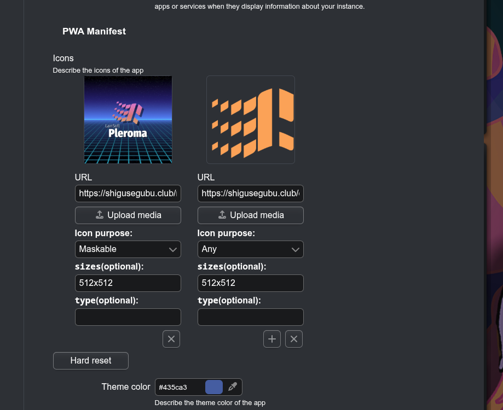Click the PWA Manifest heading
This screenshot has width=503, height=410.
click(x=94, y=32)
